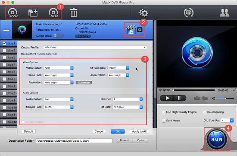The image size is (237, 156).
Task: Open the destination folder
Action: tap(140, 140)
